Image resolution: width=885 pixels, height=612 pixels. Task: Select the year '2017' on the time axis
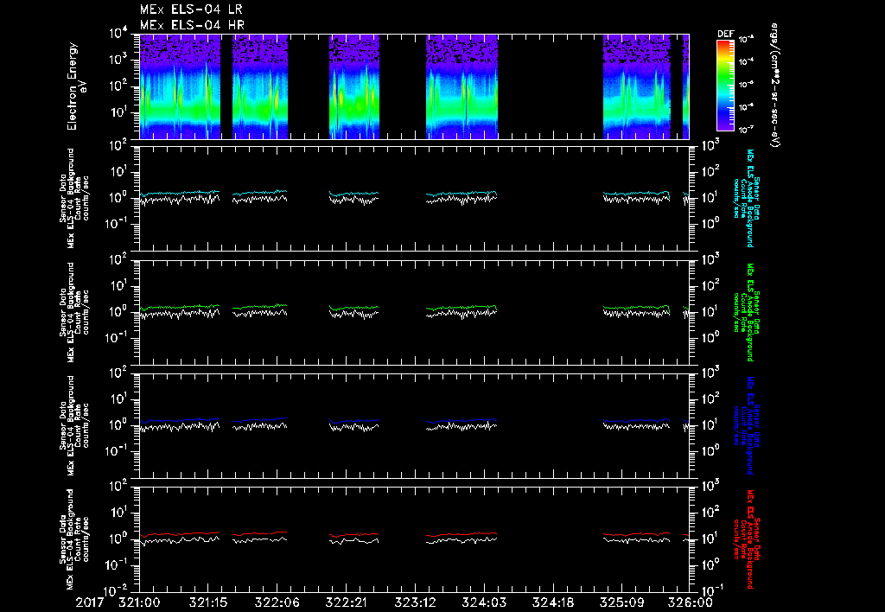click(x=90, y=602)
